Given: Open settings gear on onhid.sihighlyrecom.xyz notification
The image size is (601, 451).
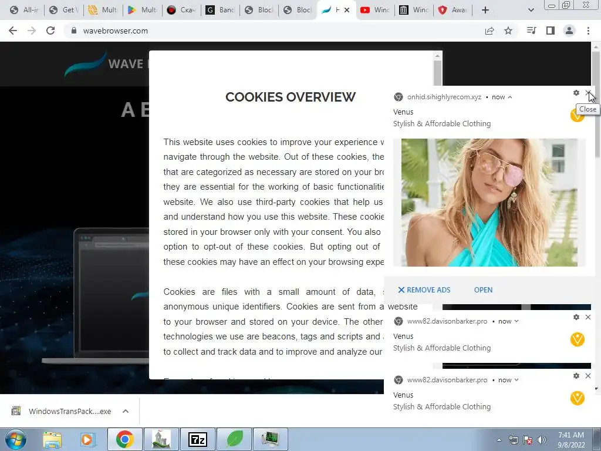Looking at the screenshot, I should pos(576,93).
